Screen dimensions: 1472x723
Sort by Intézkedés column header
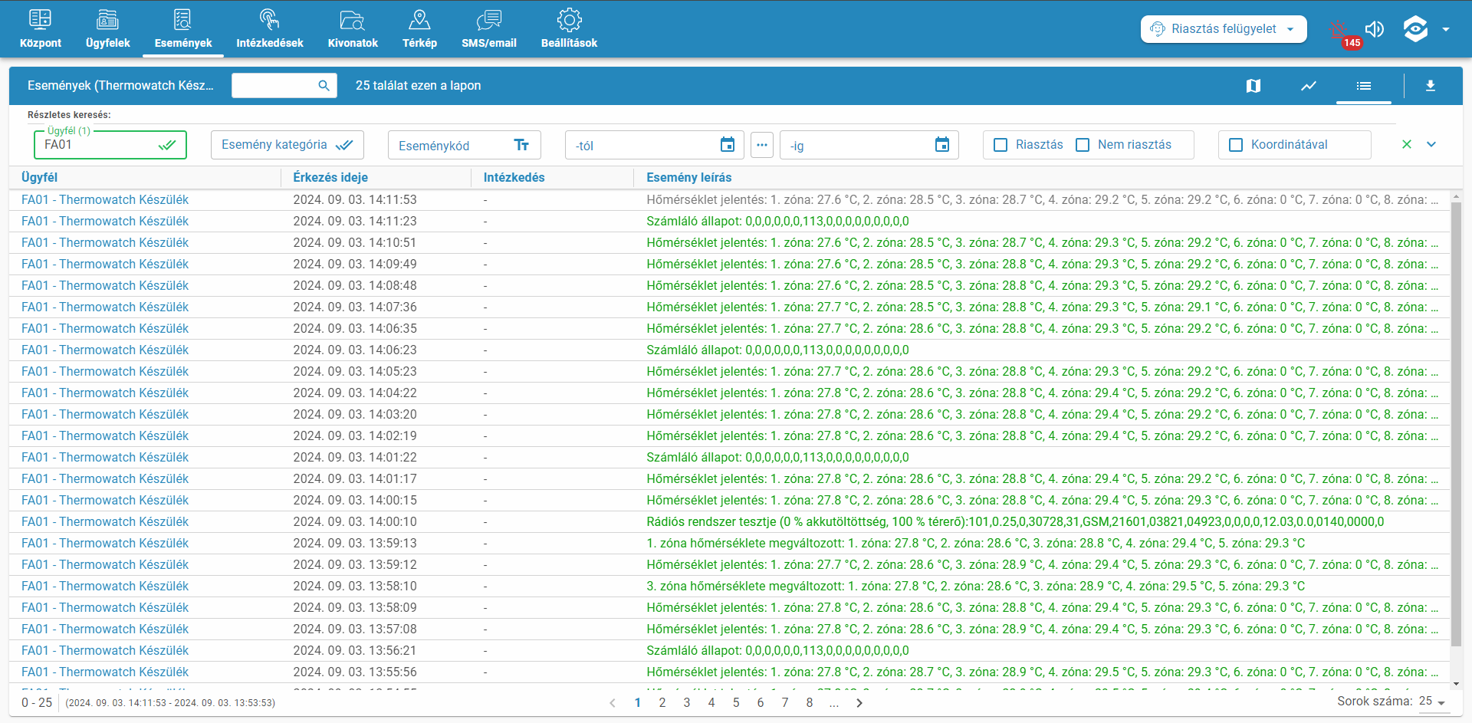pyautogui.click(x=514, y=177)
